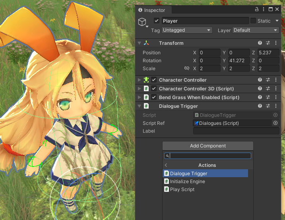Open object picker for Script Ref

(x=275, y=123)
